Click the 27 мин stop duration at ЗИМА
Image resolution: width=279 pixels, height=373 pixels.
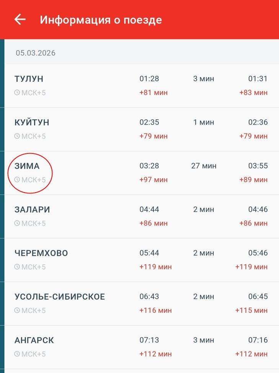204,166
